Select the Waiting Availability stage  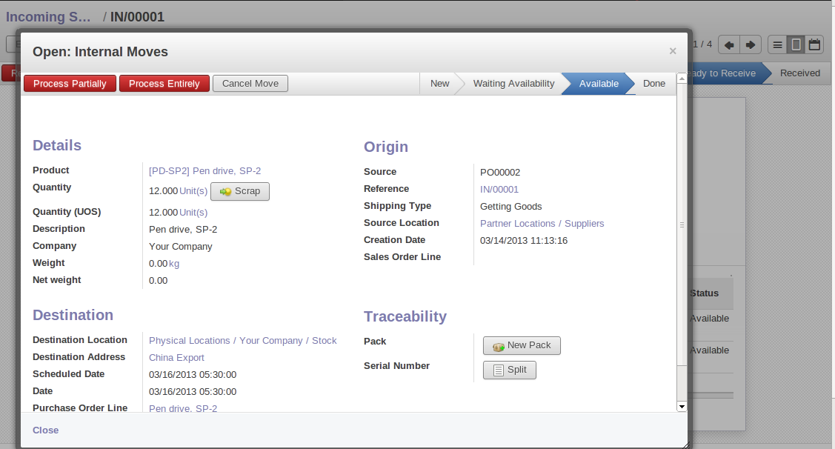click(513, 84)
